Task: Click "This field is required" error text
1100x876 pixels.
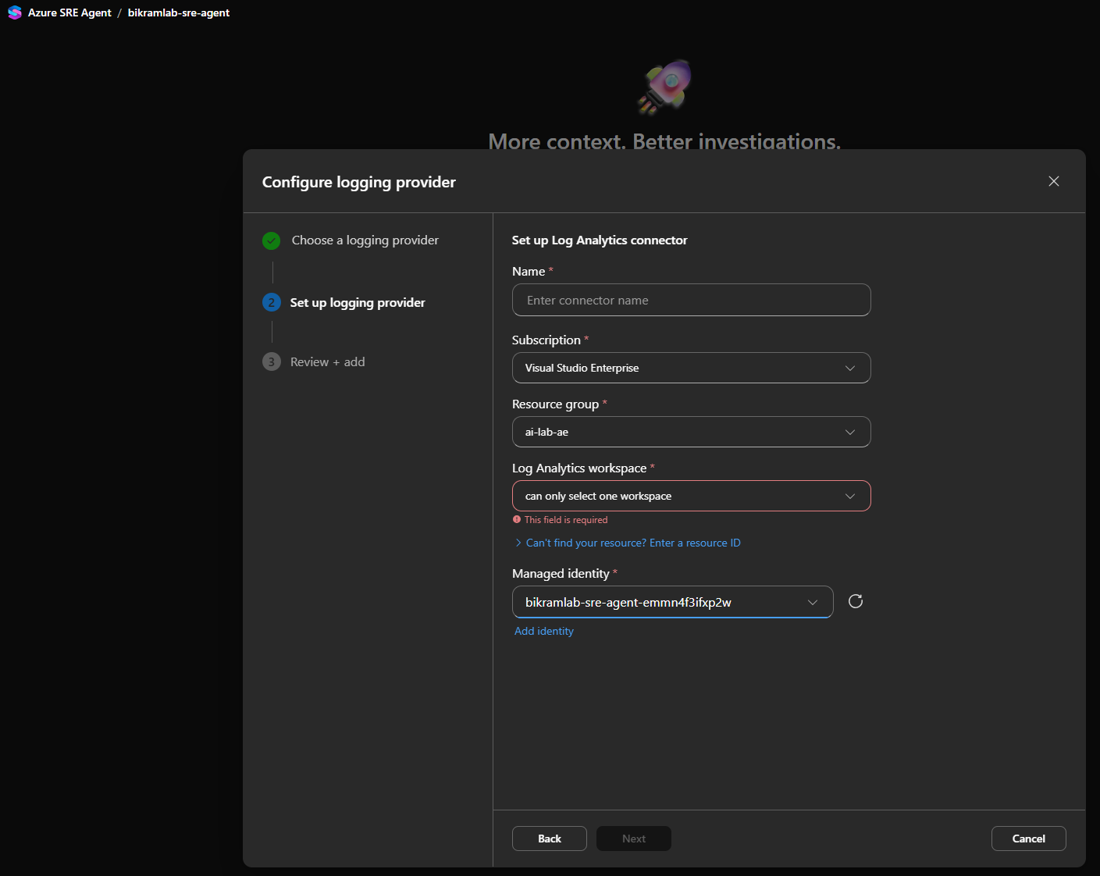Action: 565,520
